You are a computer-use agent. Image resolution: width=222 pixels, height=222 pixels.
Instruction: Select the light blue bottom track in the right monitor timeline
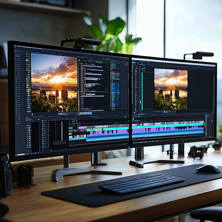click(168, 134)
